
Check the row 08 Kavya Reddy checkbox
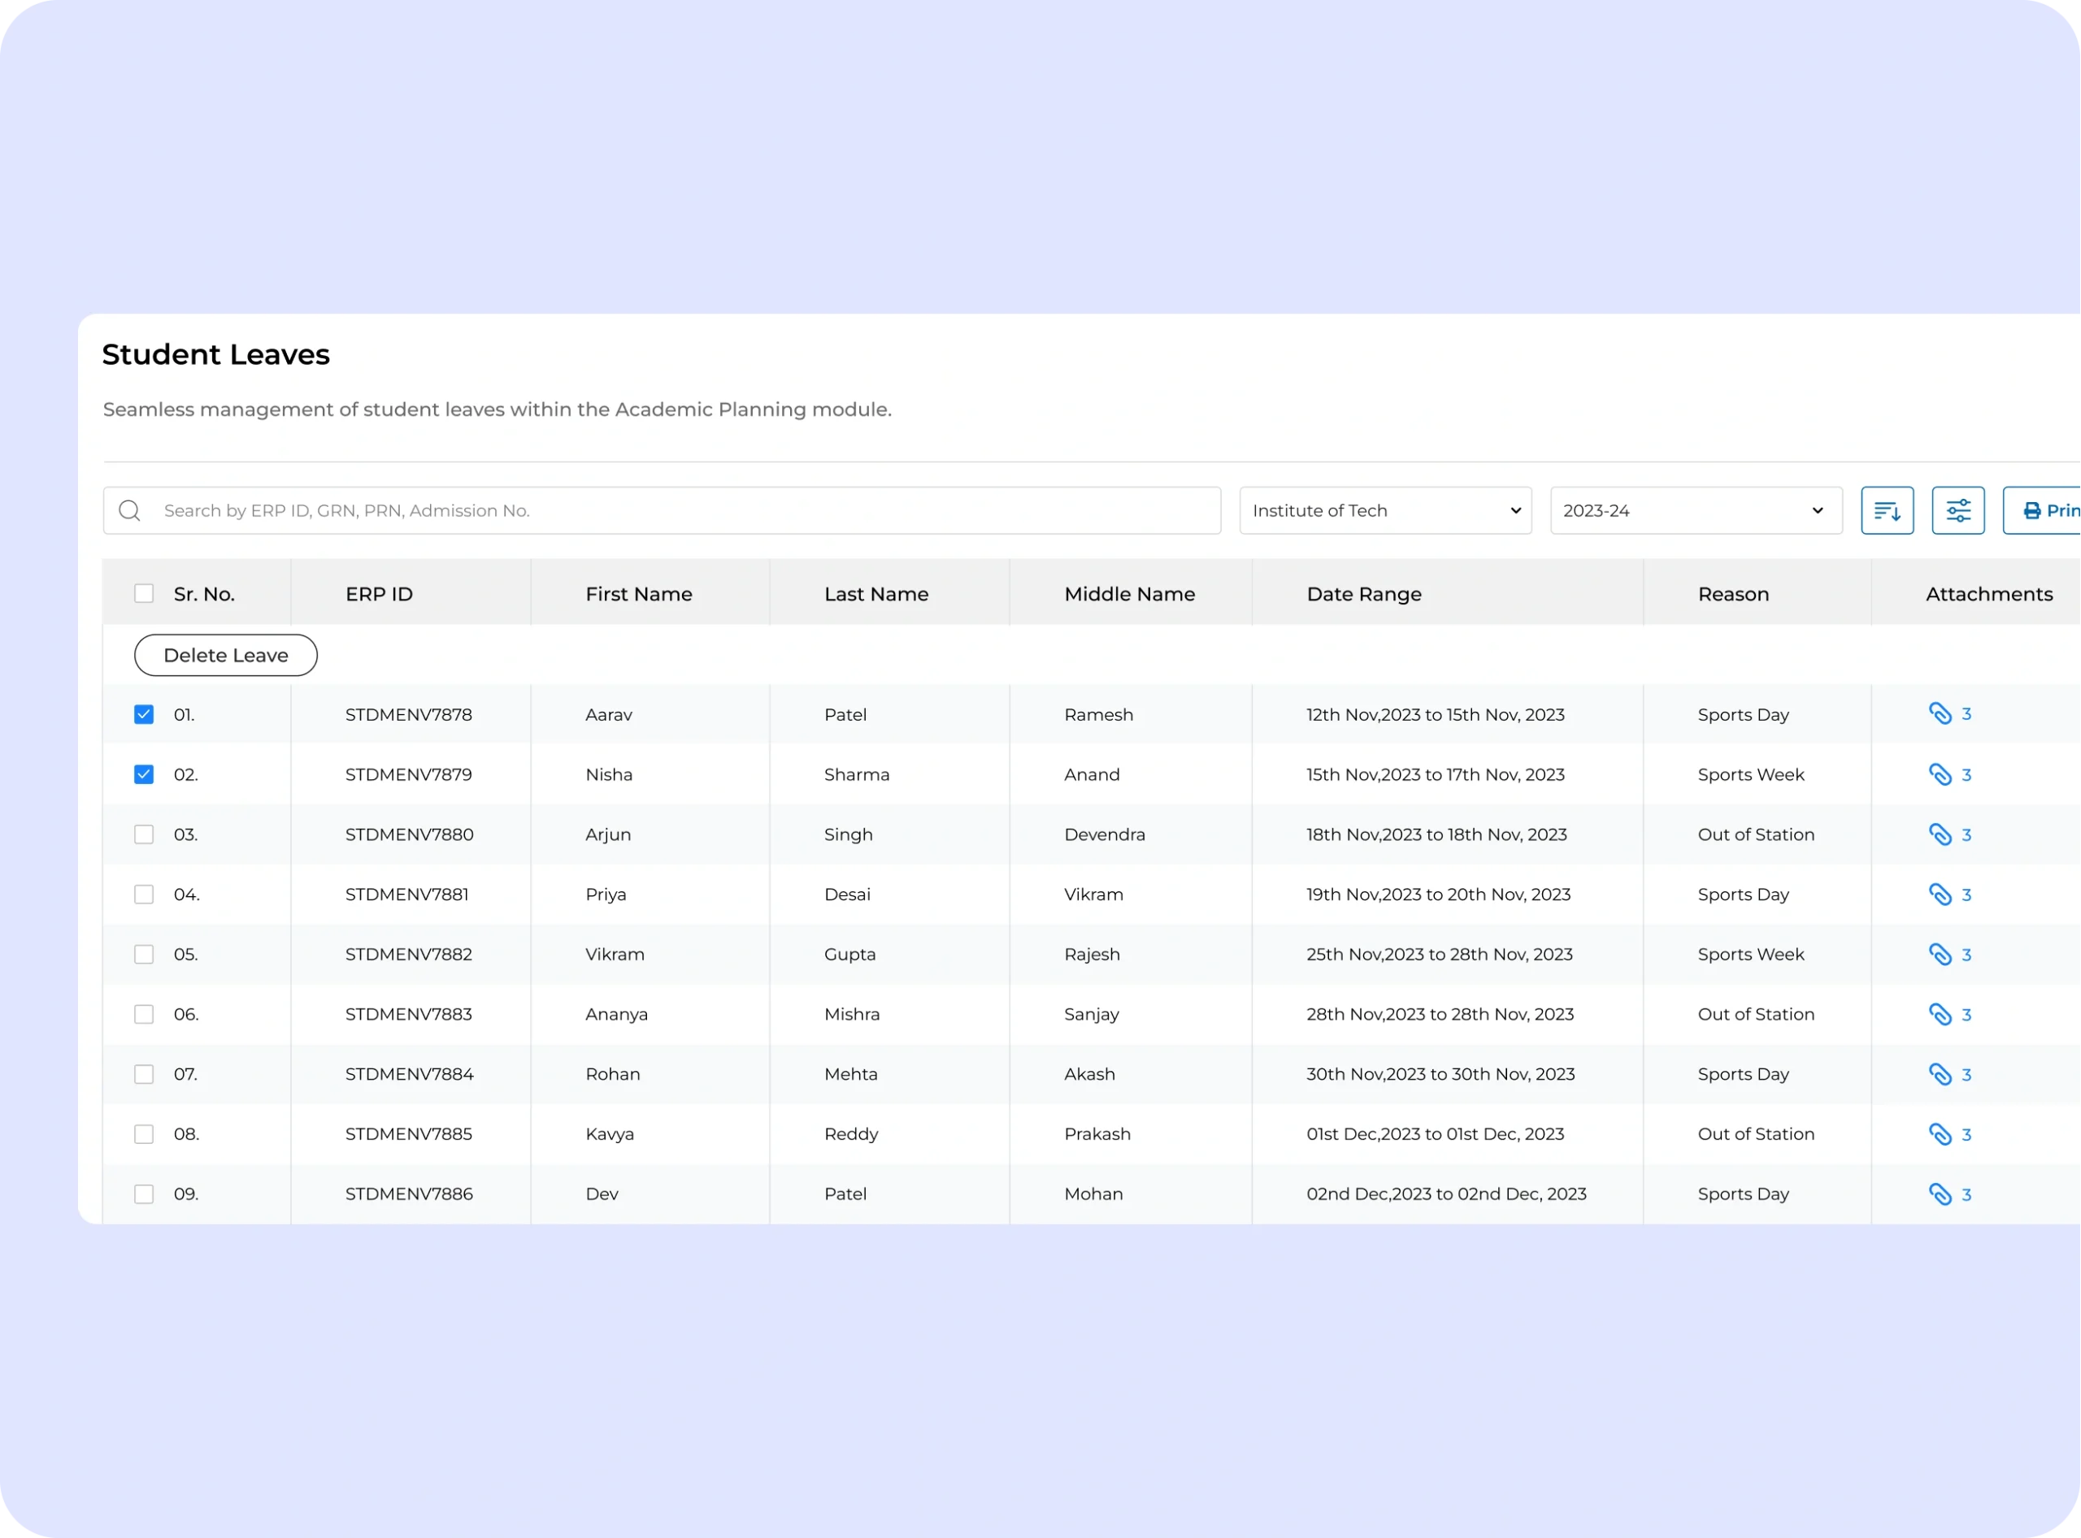(x=143, y=1134)
